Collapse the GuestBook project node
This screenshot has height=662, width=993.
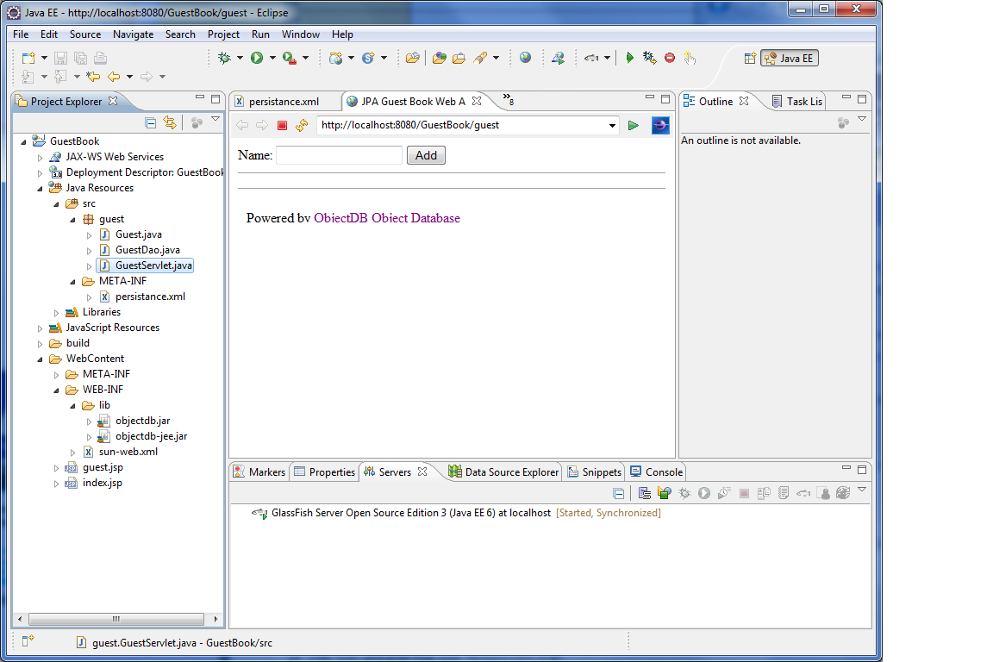(23, 142)
